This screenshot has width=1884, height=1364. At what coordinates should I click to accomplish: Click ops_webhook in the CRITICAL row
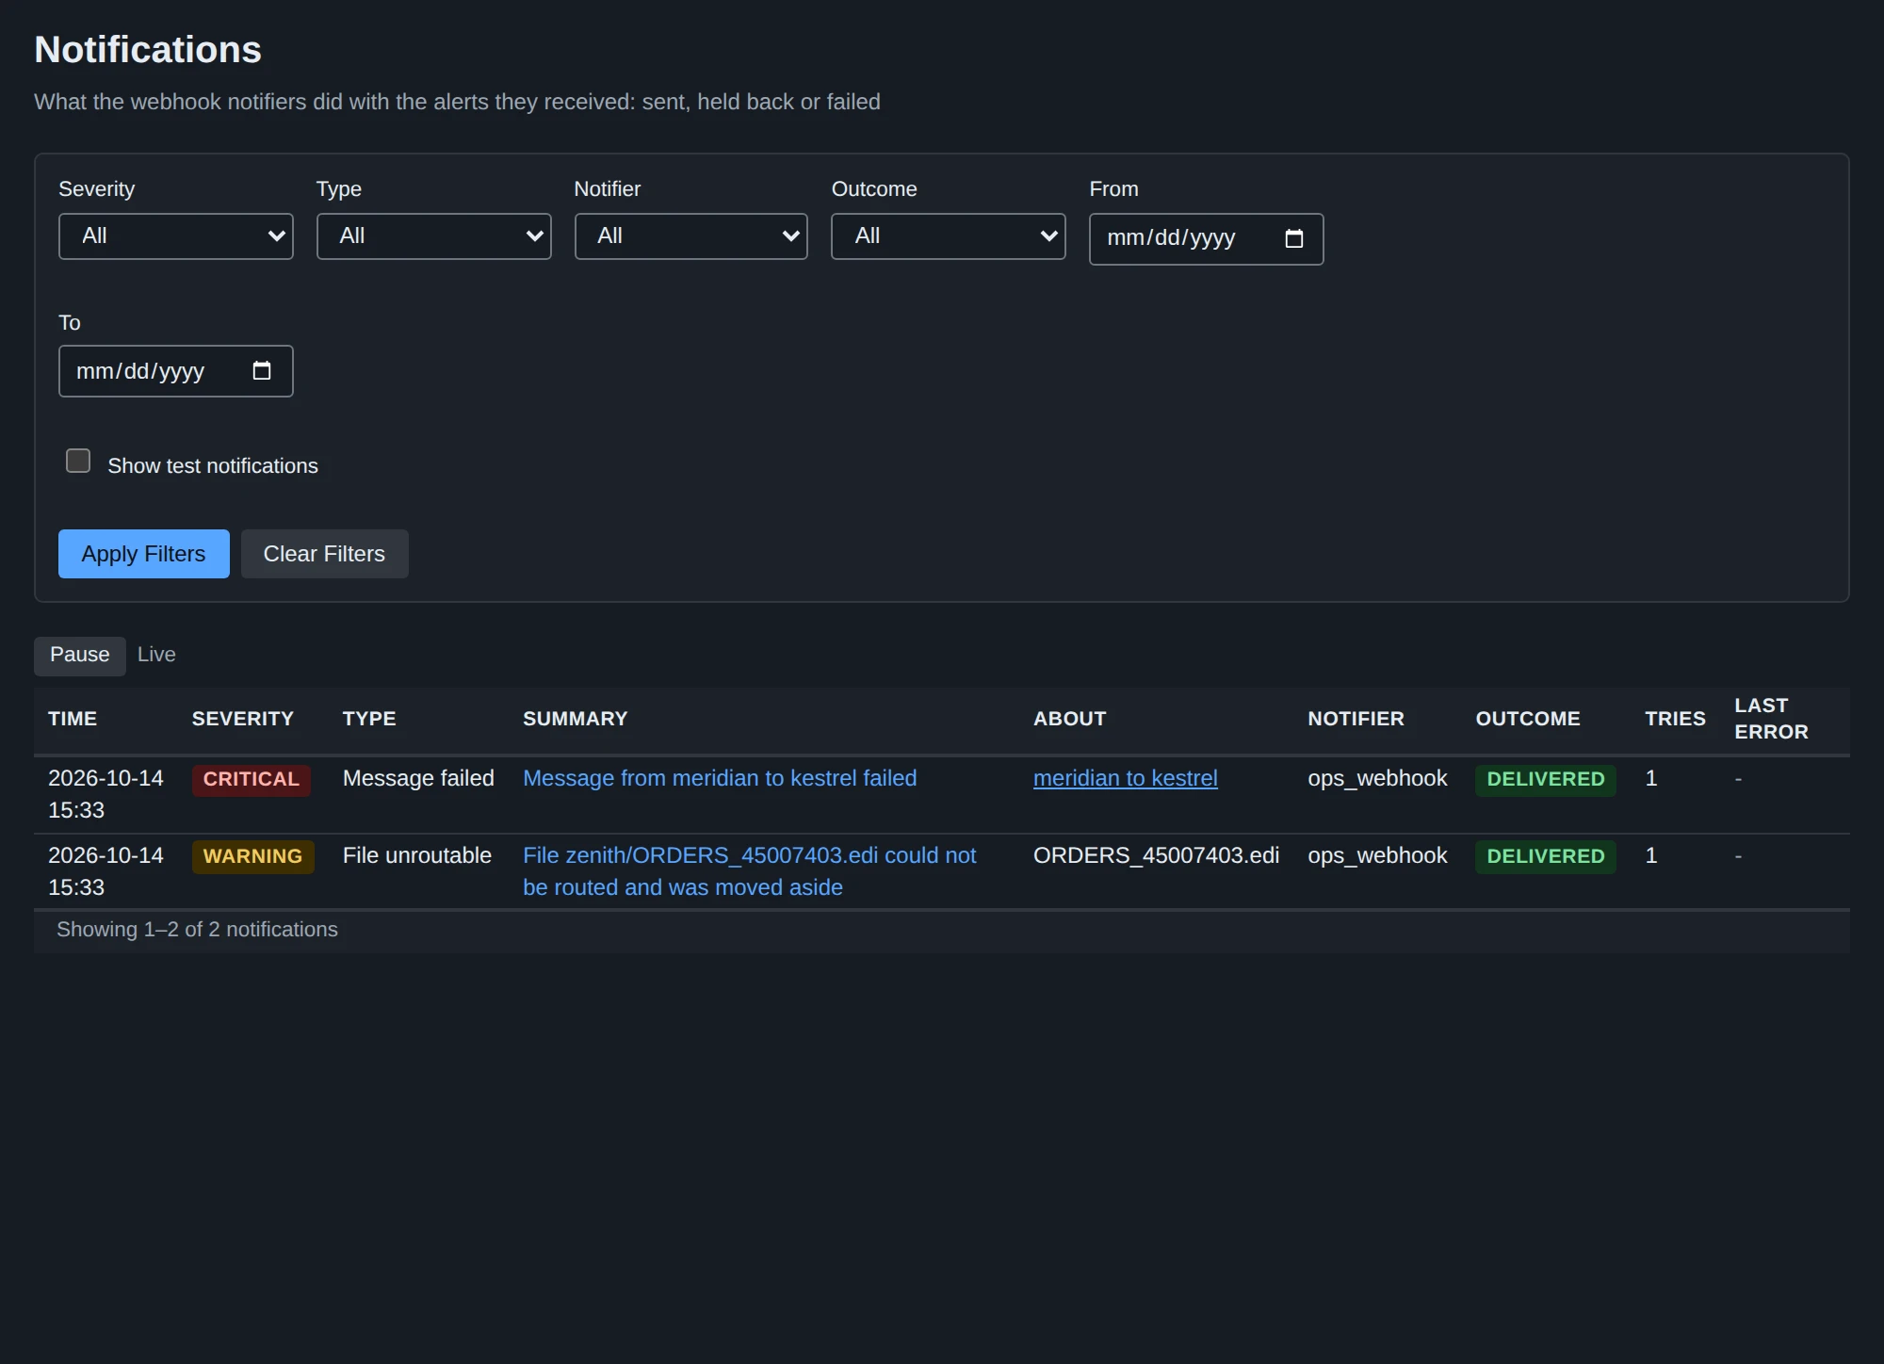(1377, 778)
